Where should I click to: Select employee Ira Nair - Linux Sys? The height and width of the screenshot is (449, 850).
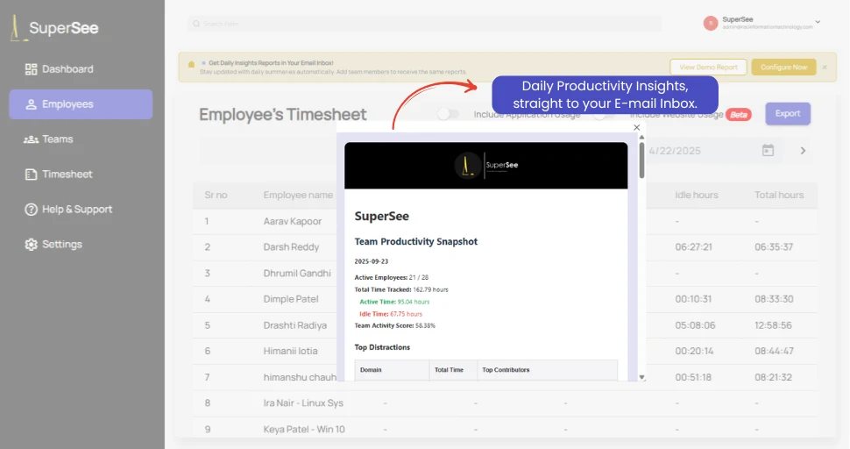tap(303, 403)
